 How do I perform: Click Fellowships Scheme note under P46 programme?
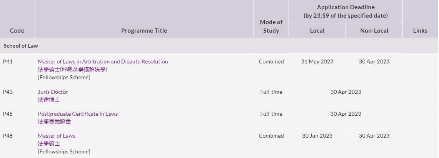tap(64, 151)
